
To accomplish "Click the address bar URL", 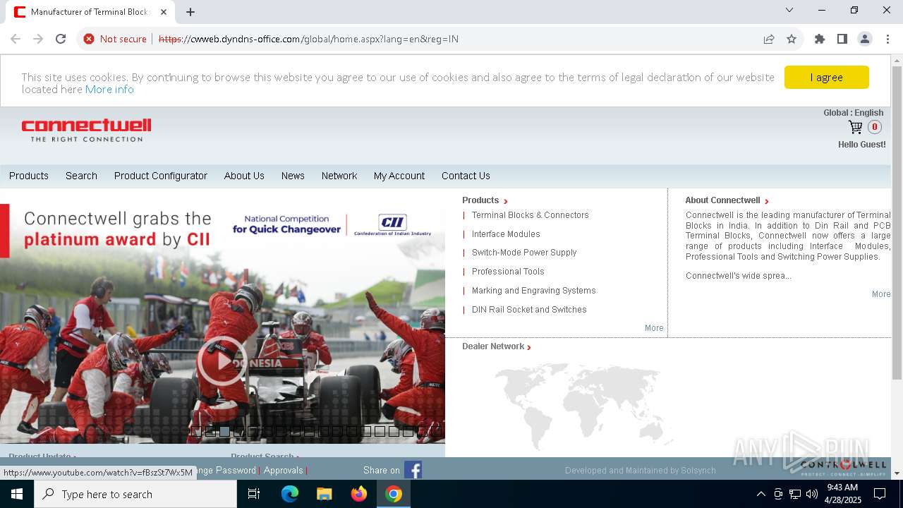I will click(308, 39).
